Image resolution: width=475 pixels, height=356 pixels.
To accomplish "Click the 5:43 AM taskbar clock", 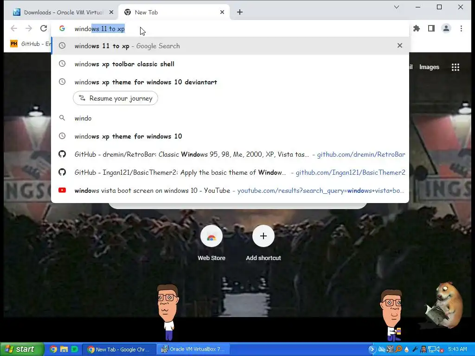I will click(457, 350).
